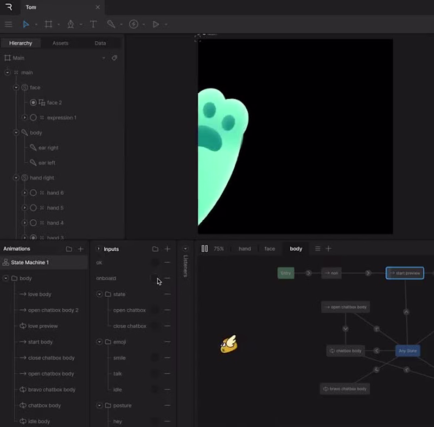The height and width of the screenshot is (427, 434).
Task: Expand the expression 1 hierarchy item
Action: point(24,118)
